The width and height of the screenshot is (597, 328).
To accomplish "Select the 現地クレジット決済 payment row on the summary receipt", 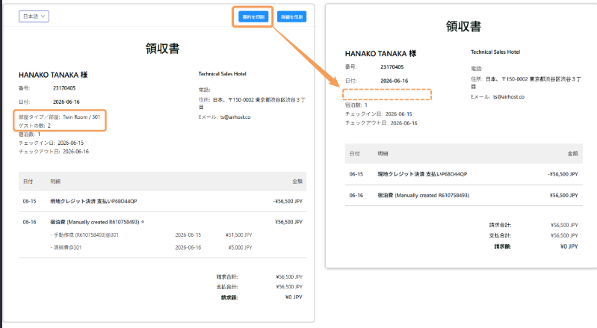I will pyautogui.click(x=464, y=174).
